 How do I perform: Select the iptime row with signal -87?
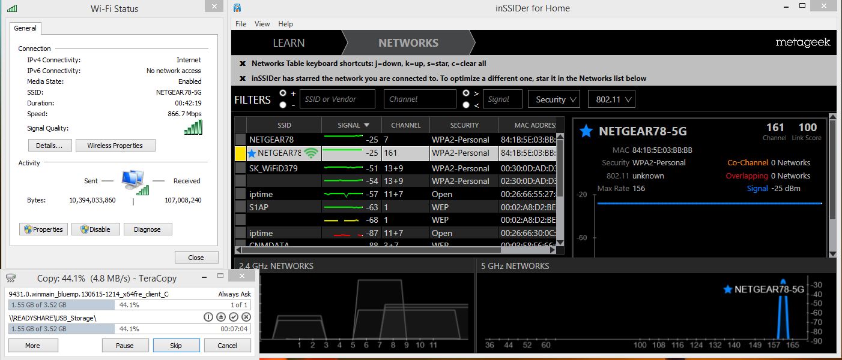[x=395, y=233]
